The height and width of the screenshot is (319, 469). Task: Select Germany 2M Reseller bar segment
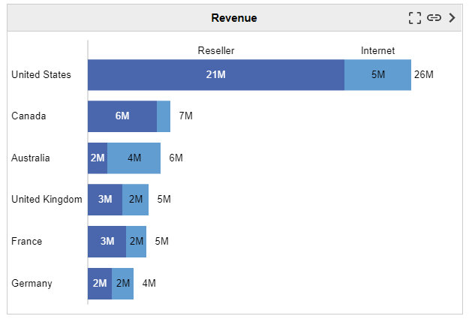pos(100,284)
